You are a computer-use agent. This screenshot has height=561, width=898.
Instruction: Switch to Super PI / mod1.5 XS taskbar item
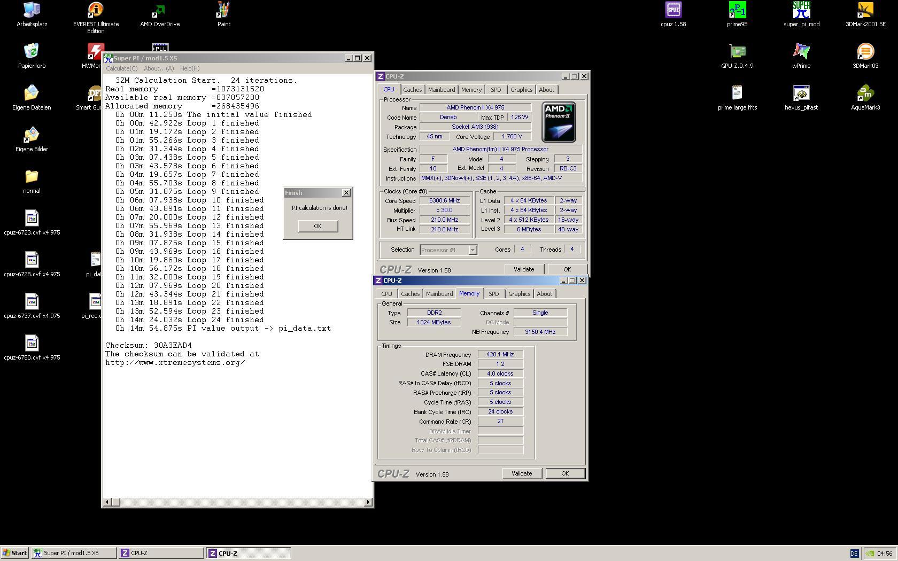point(74,553)
